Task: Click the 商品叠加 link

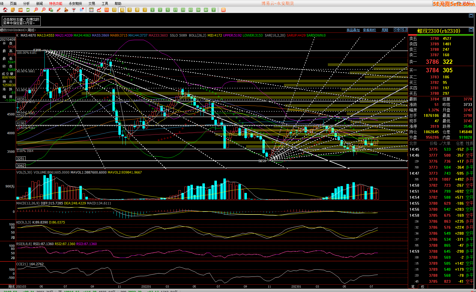Action: [x=353, y=30]
